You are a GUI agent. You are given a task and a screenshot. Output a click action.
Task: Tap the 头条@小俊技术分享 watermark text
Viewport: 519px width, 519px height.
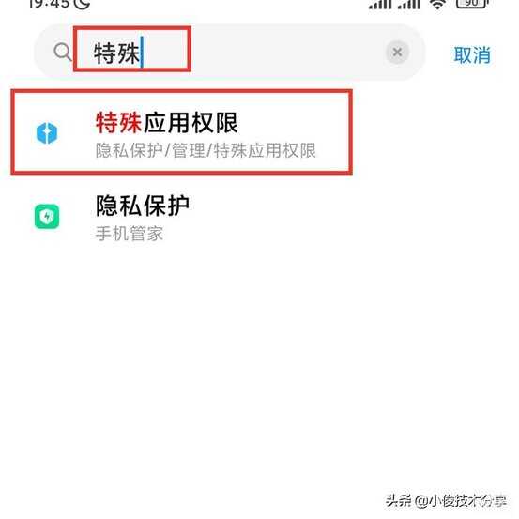[446, 500]
